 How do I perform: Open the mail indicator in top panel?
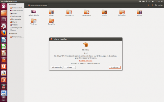point(140,1)
